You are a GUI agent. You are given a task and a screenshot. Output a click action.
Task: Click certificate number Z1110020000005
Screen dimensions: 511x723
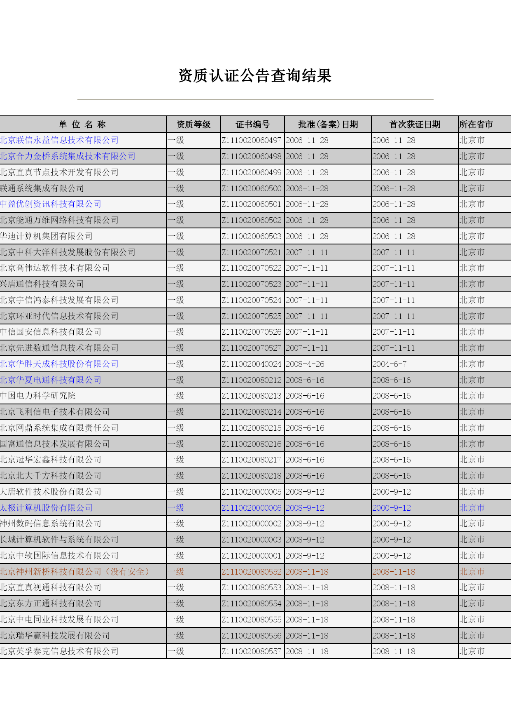pyautogui.click(x=252, y=492)
